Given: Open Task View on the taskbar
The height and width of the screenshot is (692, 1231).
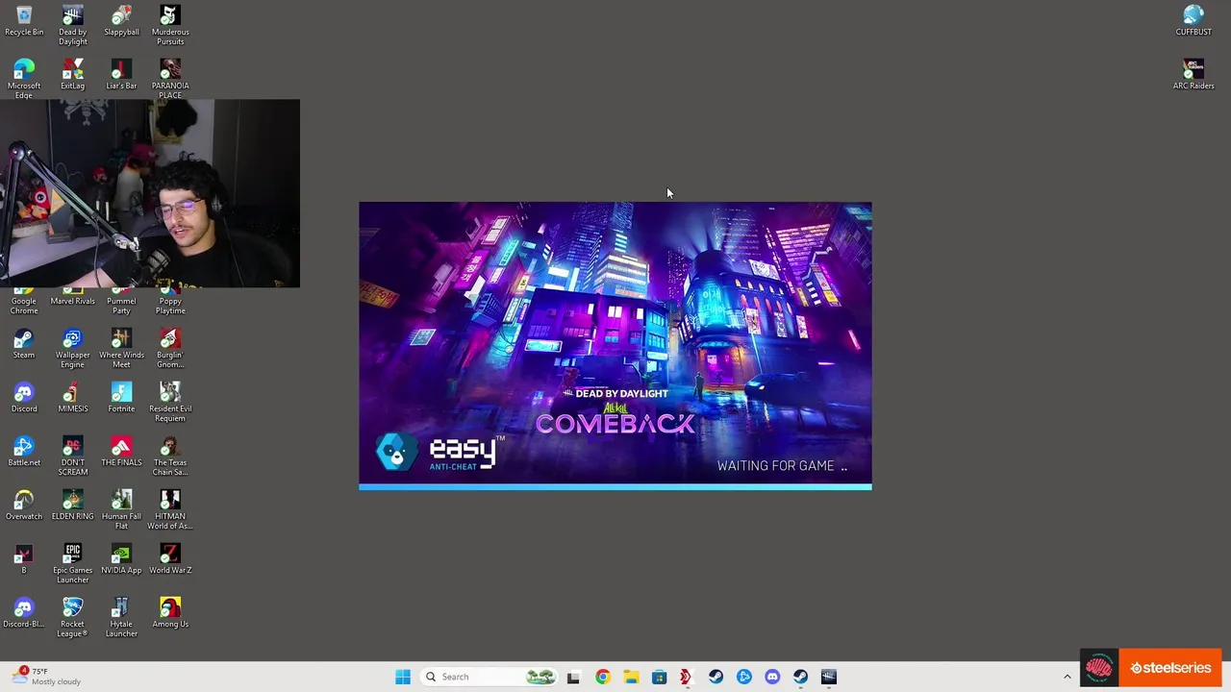Looking at the screenshot, I should pyautogui.click(x=573, y=677).
